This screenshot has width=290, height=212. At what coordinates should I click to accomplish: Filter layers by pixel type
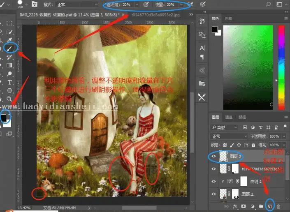pos(245,127)
